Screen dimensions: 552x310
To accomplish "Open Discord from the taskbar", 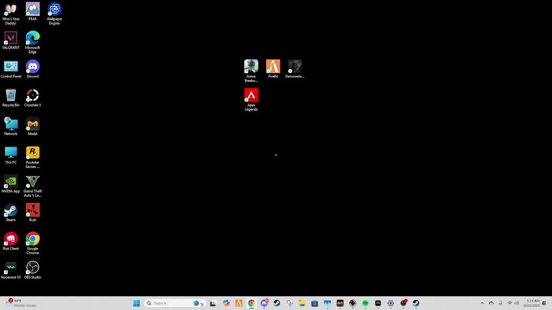I will (x=264, y=303).
